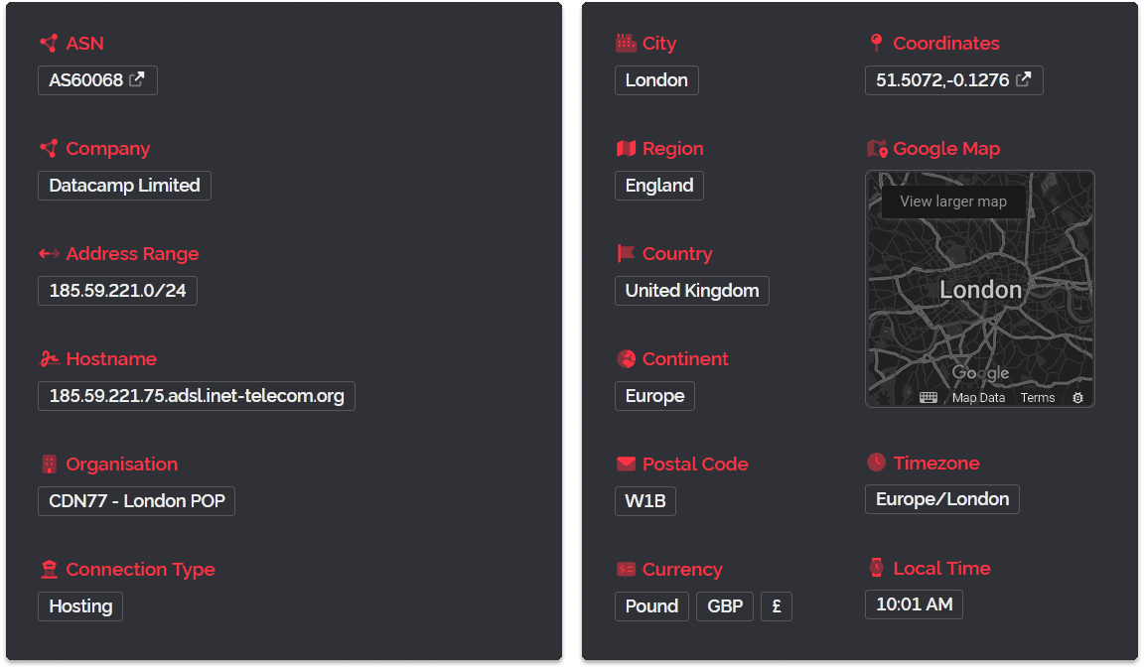
Task: Click the Country flag icon
Action: (626, 253)
